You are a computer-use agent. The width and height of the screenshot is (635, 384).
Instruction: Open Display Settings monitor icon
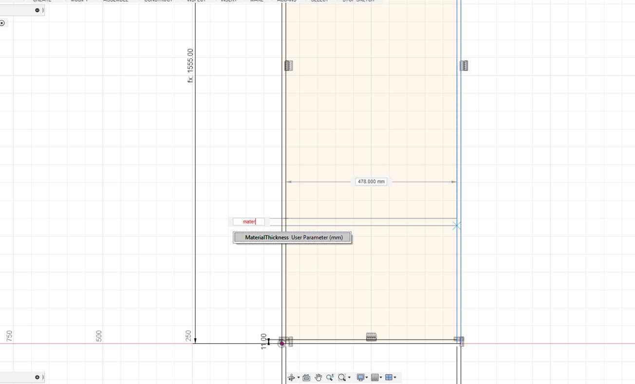361,377
